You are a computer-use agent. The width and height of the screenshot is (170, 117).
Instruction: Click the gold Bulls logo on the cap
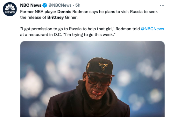point(103,66)
